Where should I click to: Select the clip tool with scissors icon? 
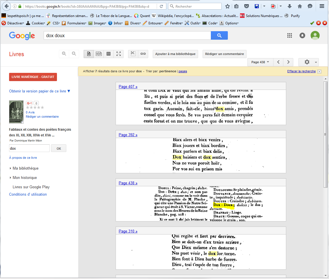(133, 54)
